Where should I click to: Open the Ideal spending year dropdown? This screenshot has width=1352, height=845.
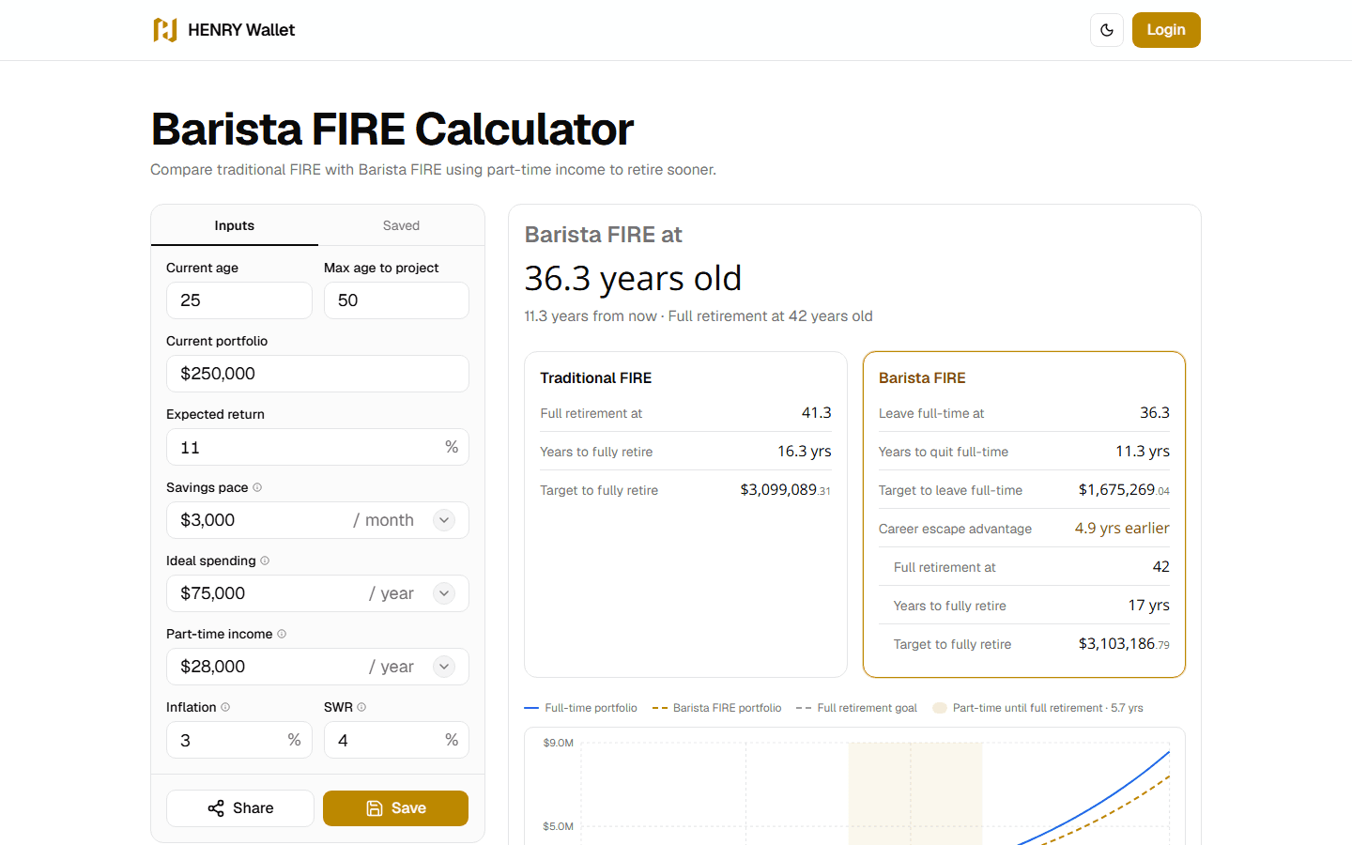pyautogui.click(x=444, y=593)
